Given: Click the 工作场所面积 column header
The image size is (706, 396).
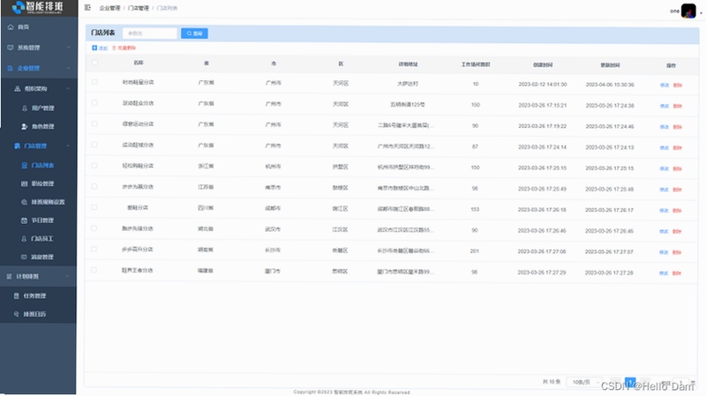Looking at the screenshot, I should coord(476,64).
